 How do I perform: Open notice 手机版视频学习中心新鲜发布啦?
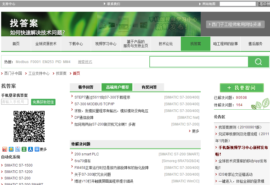pos(242,151)
